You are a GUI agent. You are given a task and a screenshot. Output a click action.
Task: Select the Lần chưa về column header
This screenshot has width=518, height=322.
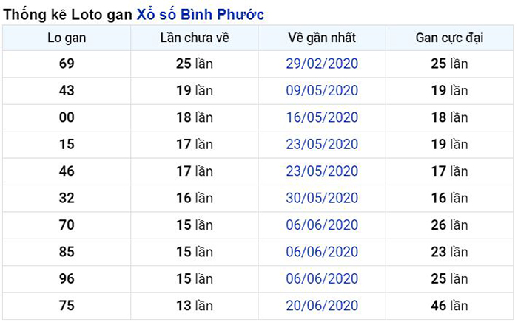[195, 38]
